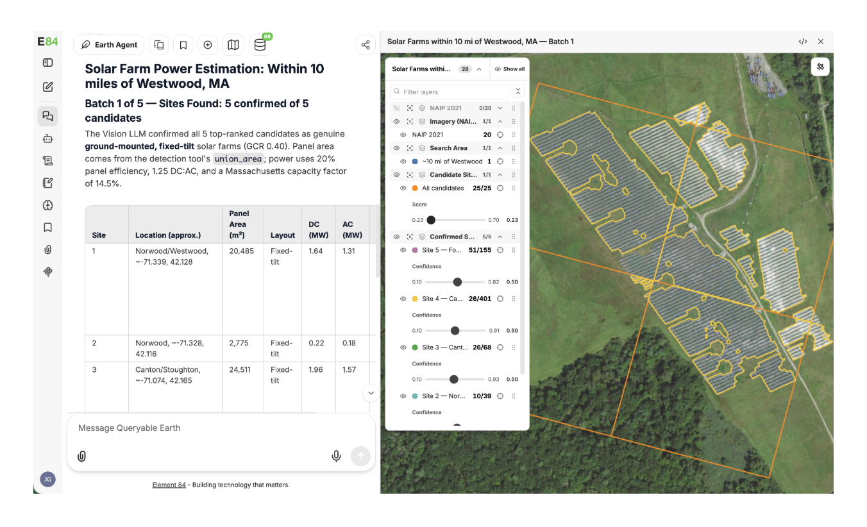867x527 pixels.
Task: Open the globe brain icon in sidebar
Action: coord(47,205)
